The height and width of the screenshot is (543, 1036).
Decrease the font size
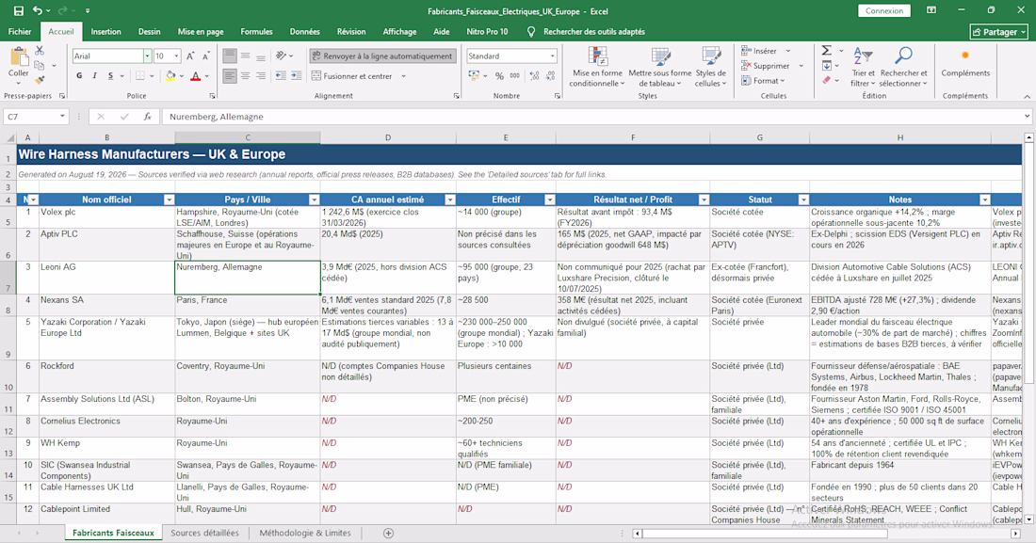tap(205, 56)
